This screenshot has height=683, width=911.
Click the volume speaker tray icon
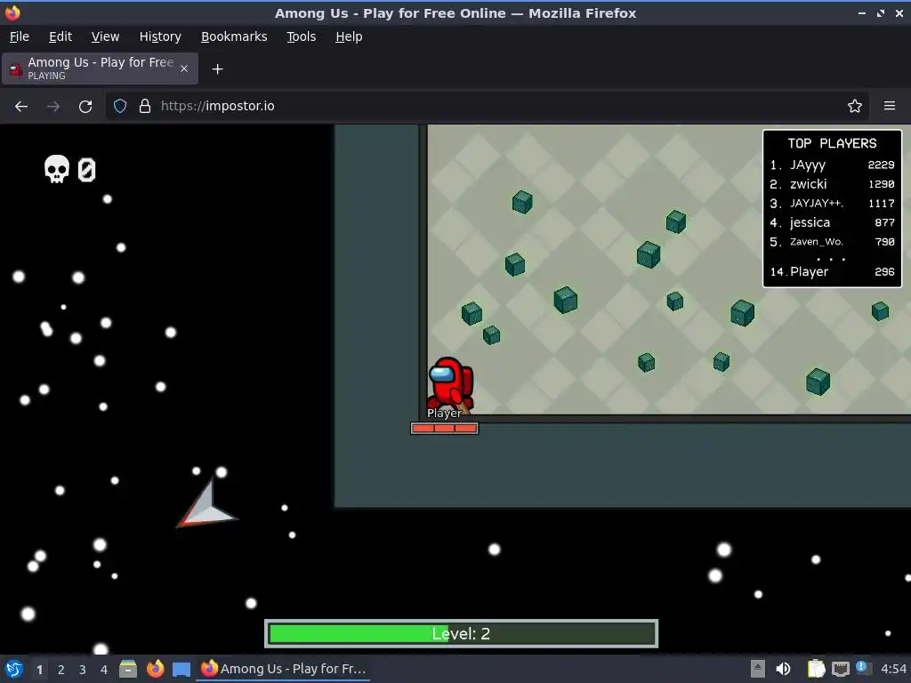783,669
